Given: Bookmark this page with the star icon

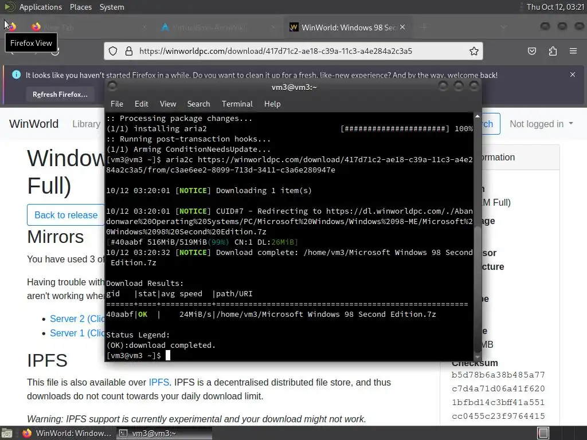Looking at the screenshot, I should pyautogui.click(x=473, y=51).
